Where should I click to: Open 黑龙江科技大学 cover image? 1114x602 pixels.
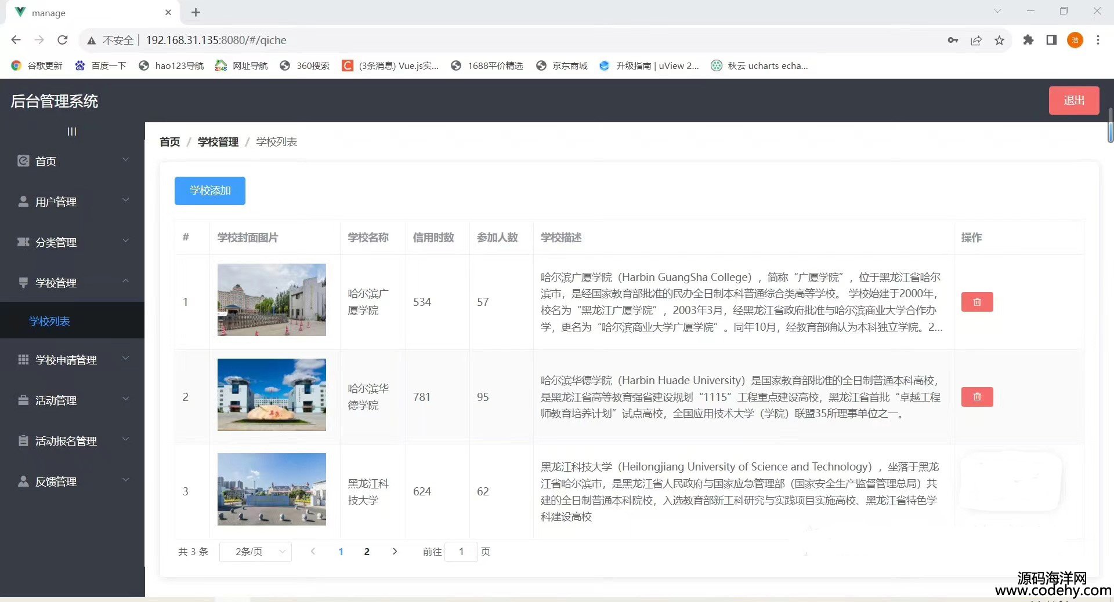[272, 489]
